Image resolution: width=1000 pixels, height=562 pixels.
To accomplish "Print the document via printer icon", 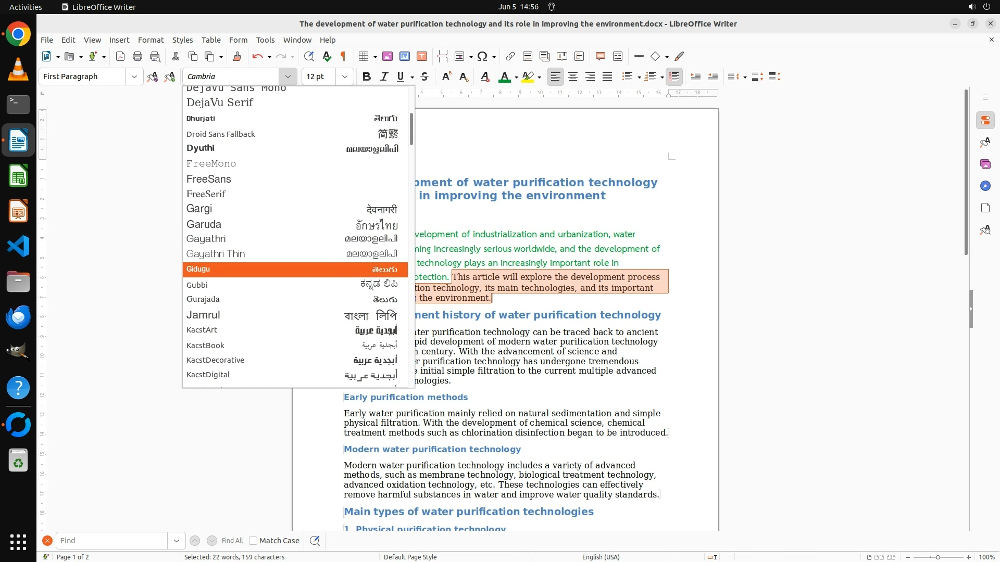I will 137,56.
